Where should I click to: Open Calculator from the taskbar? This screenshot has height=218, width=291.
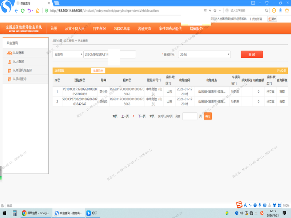pyautogui.click(x=15, y=213)
